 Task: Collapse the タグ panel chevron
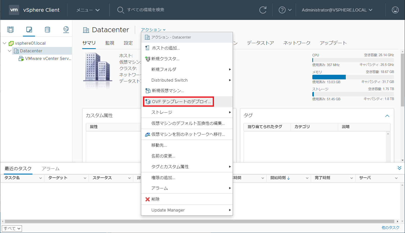point(387,116)
